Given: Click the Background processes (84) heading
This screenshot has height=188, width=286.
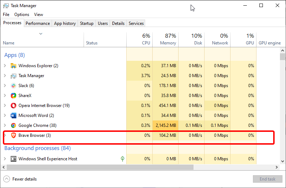Looking at the screenshot, I should tap(38, 148).
